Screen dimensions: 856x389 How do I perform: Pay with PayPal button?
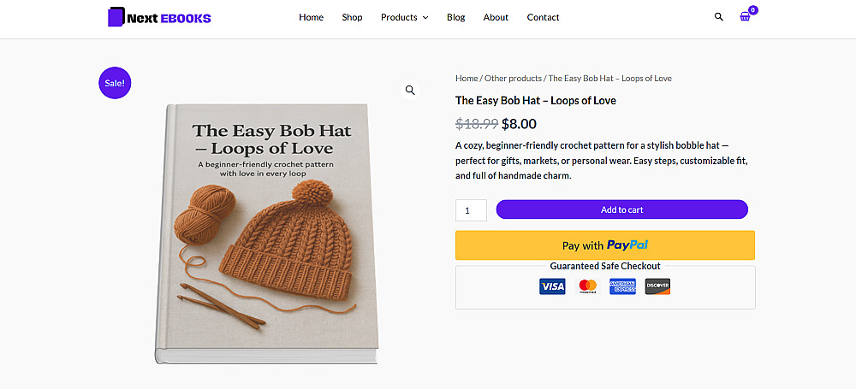[604, 245]
